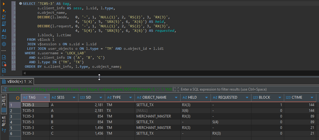The image size is (319, 140).
Task: Open the BLOCK column filter dropdown
Action: pyautogui.click(x=280, y=98)
